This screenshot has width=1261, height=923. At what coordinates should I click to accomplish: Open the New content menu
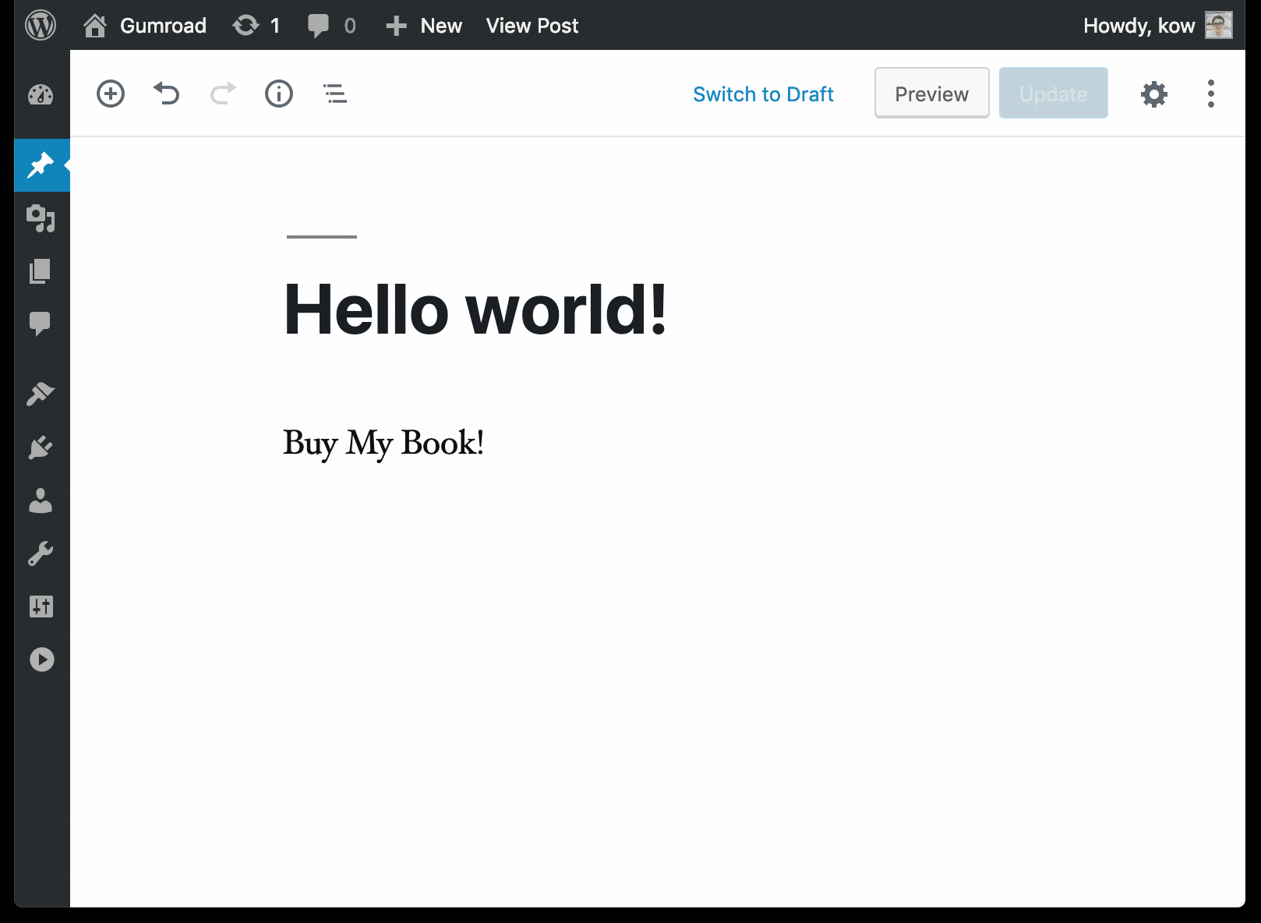pos(425,26)
